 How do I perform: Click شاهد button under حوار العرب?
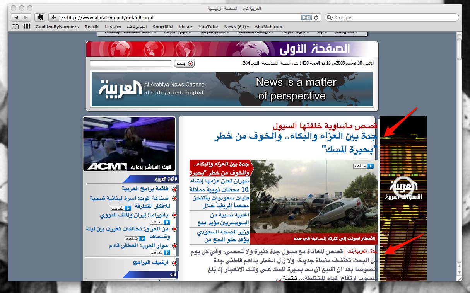[x=160, y=252]
